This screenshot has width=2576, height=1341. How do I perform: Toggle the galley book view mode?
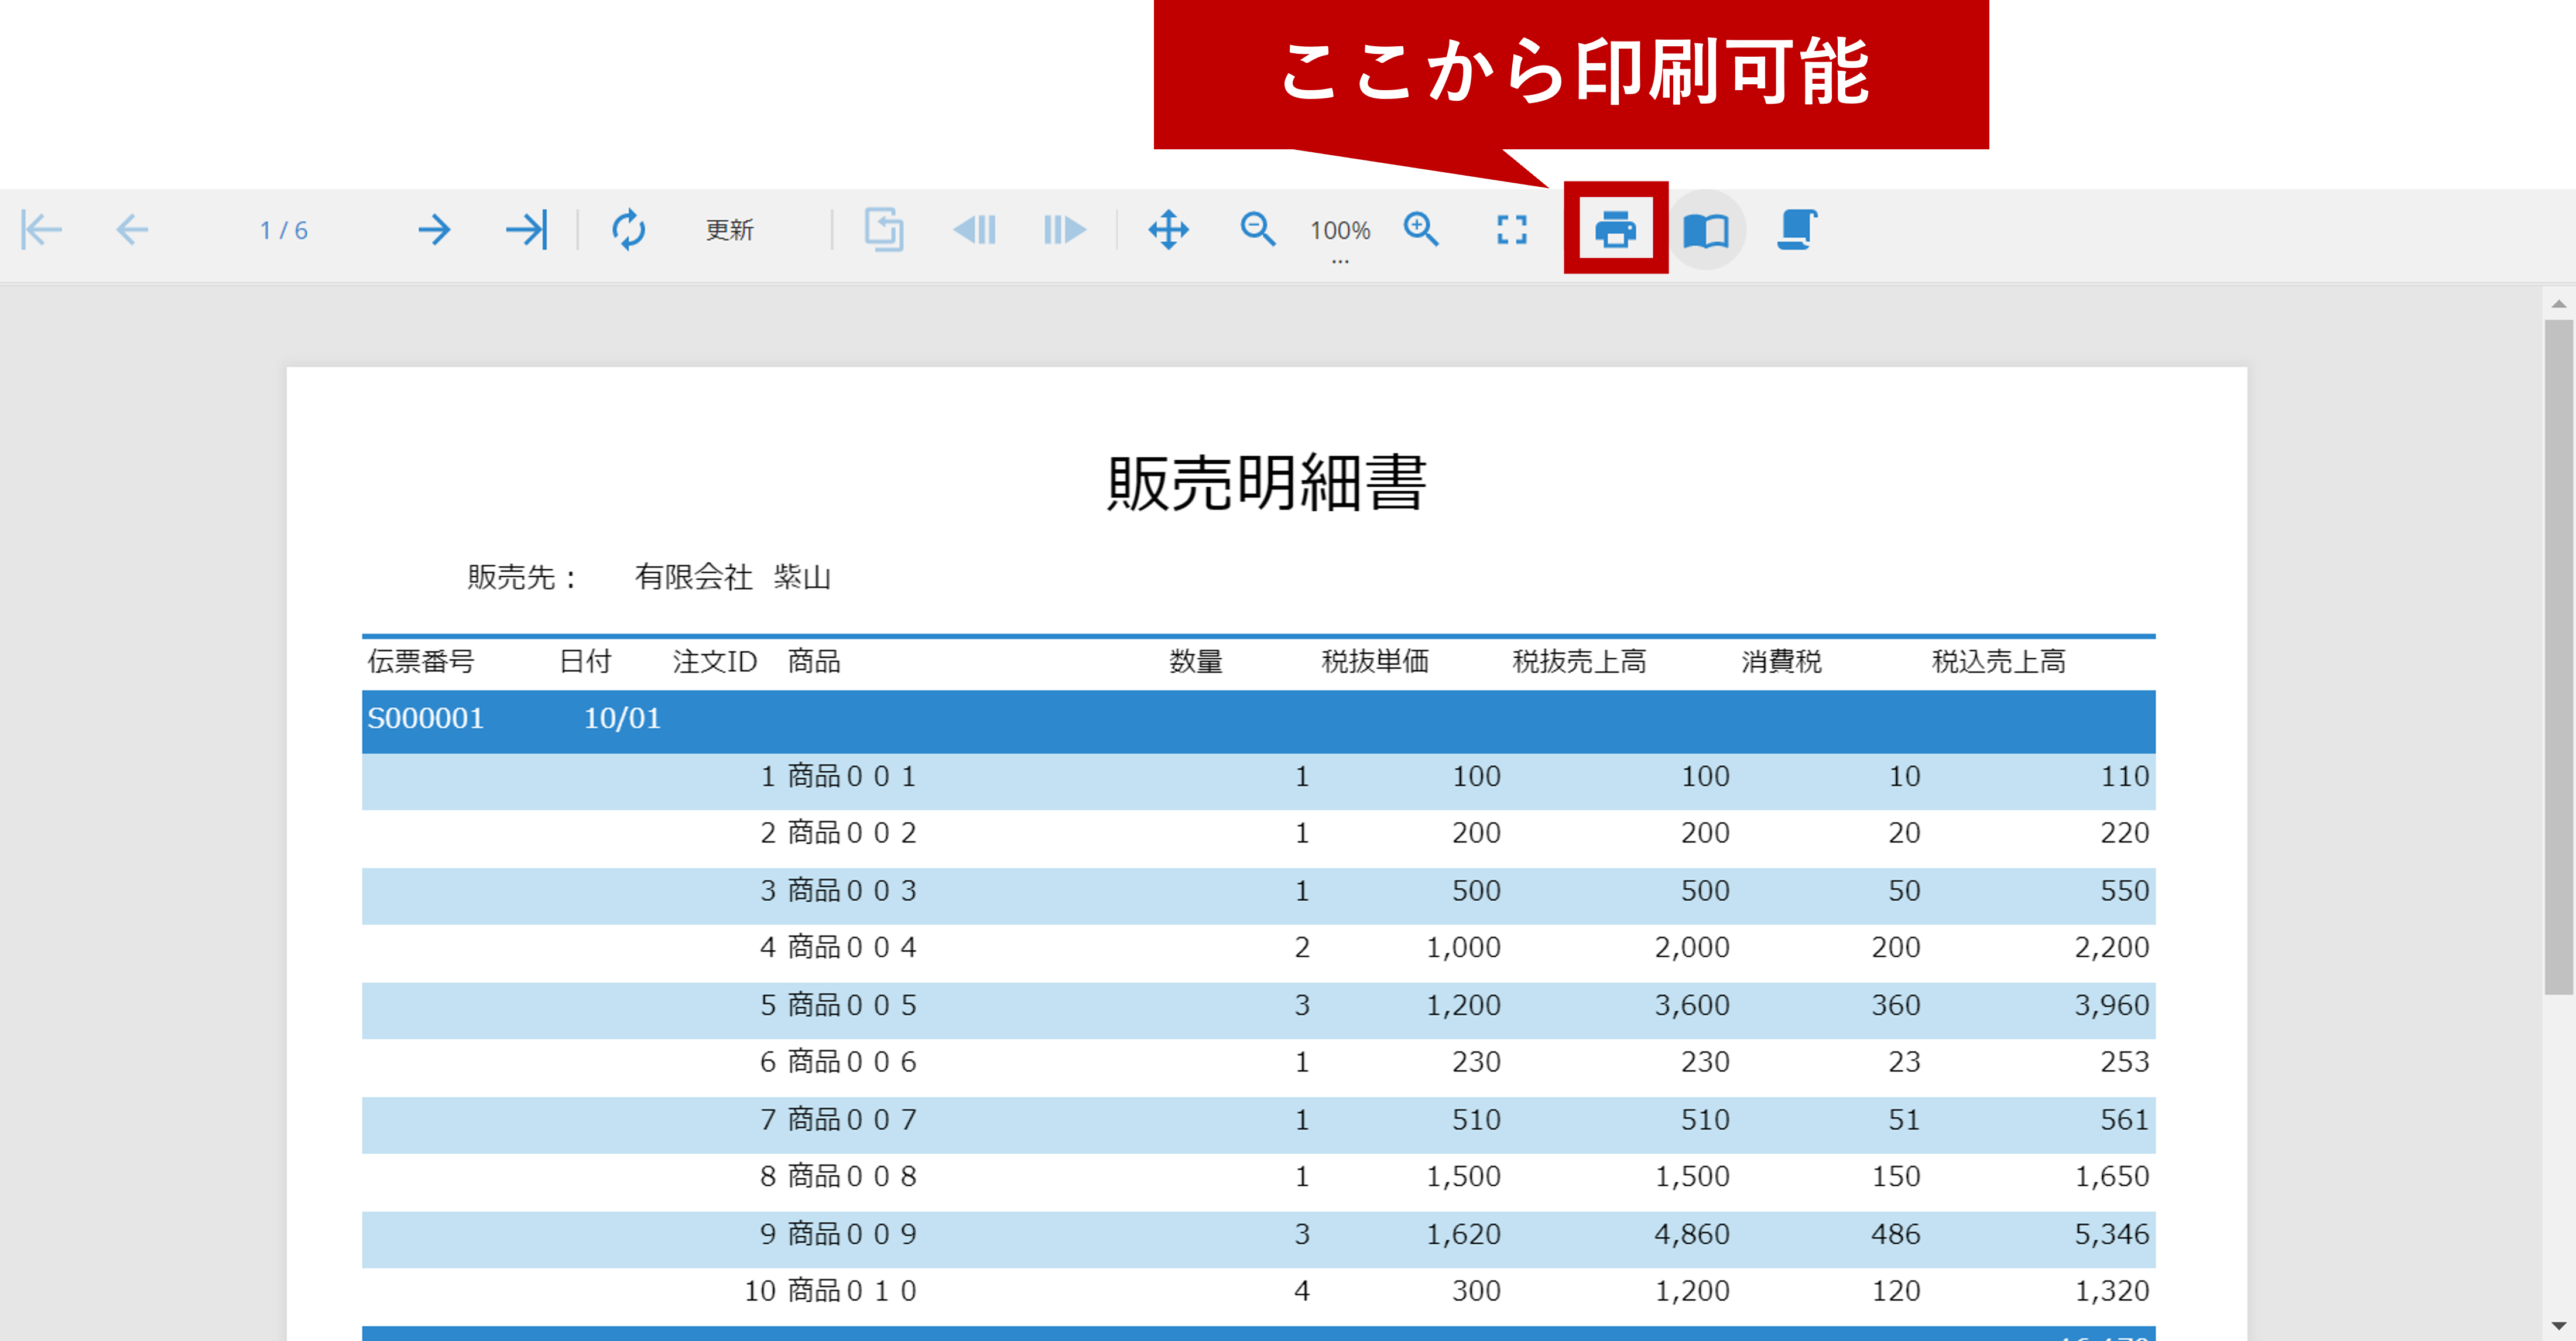pyautogui.click(x=1709, y=229)
